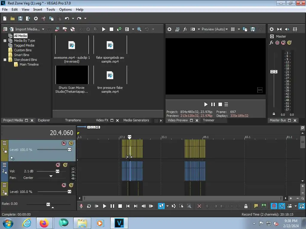Viewport: 306px width, 229px height.
Task: Click the track 2 Vol slider handle
Action: tap(57, 171)
